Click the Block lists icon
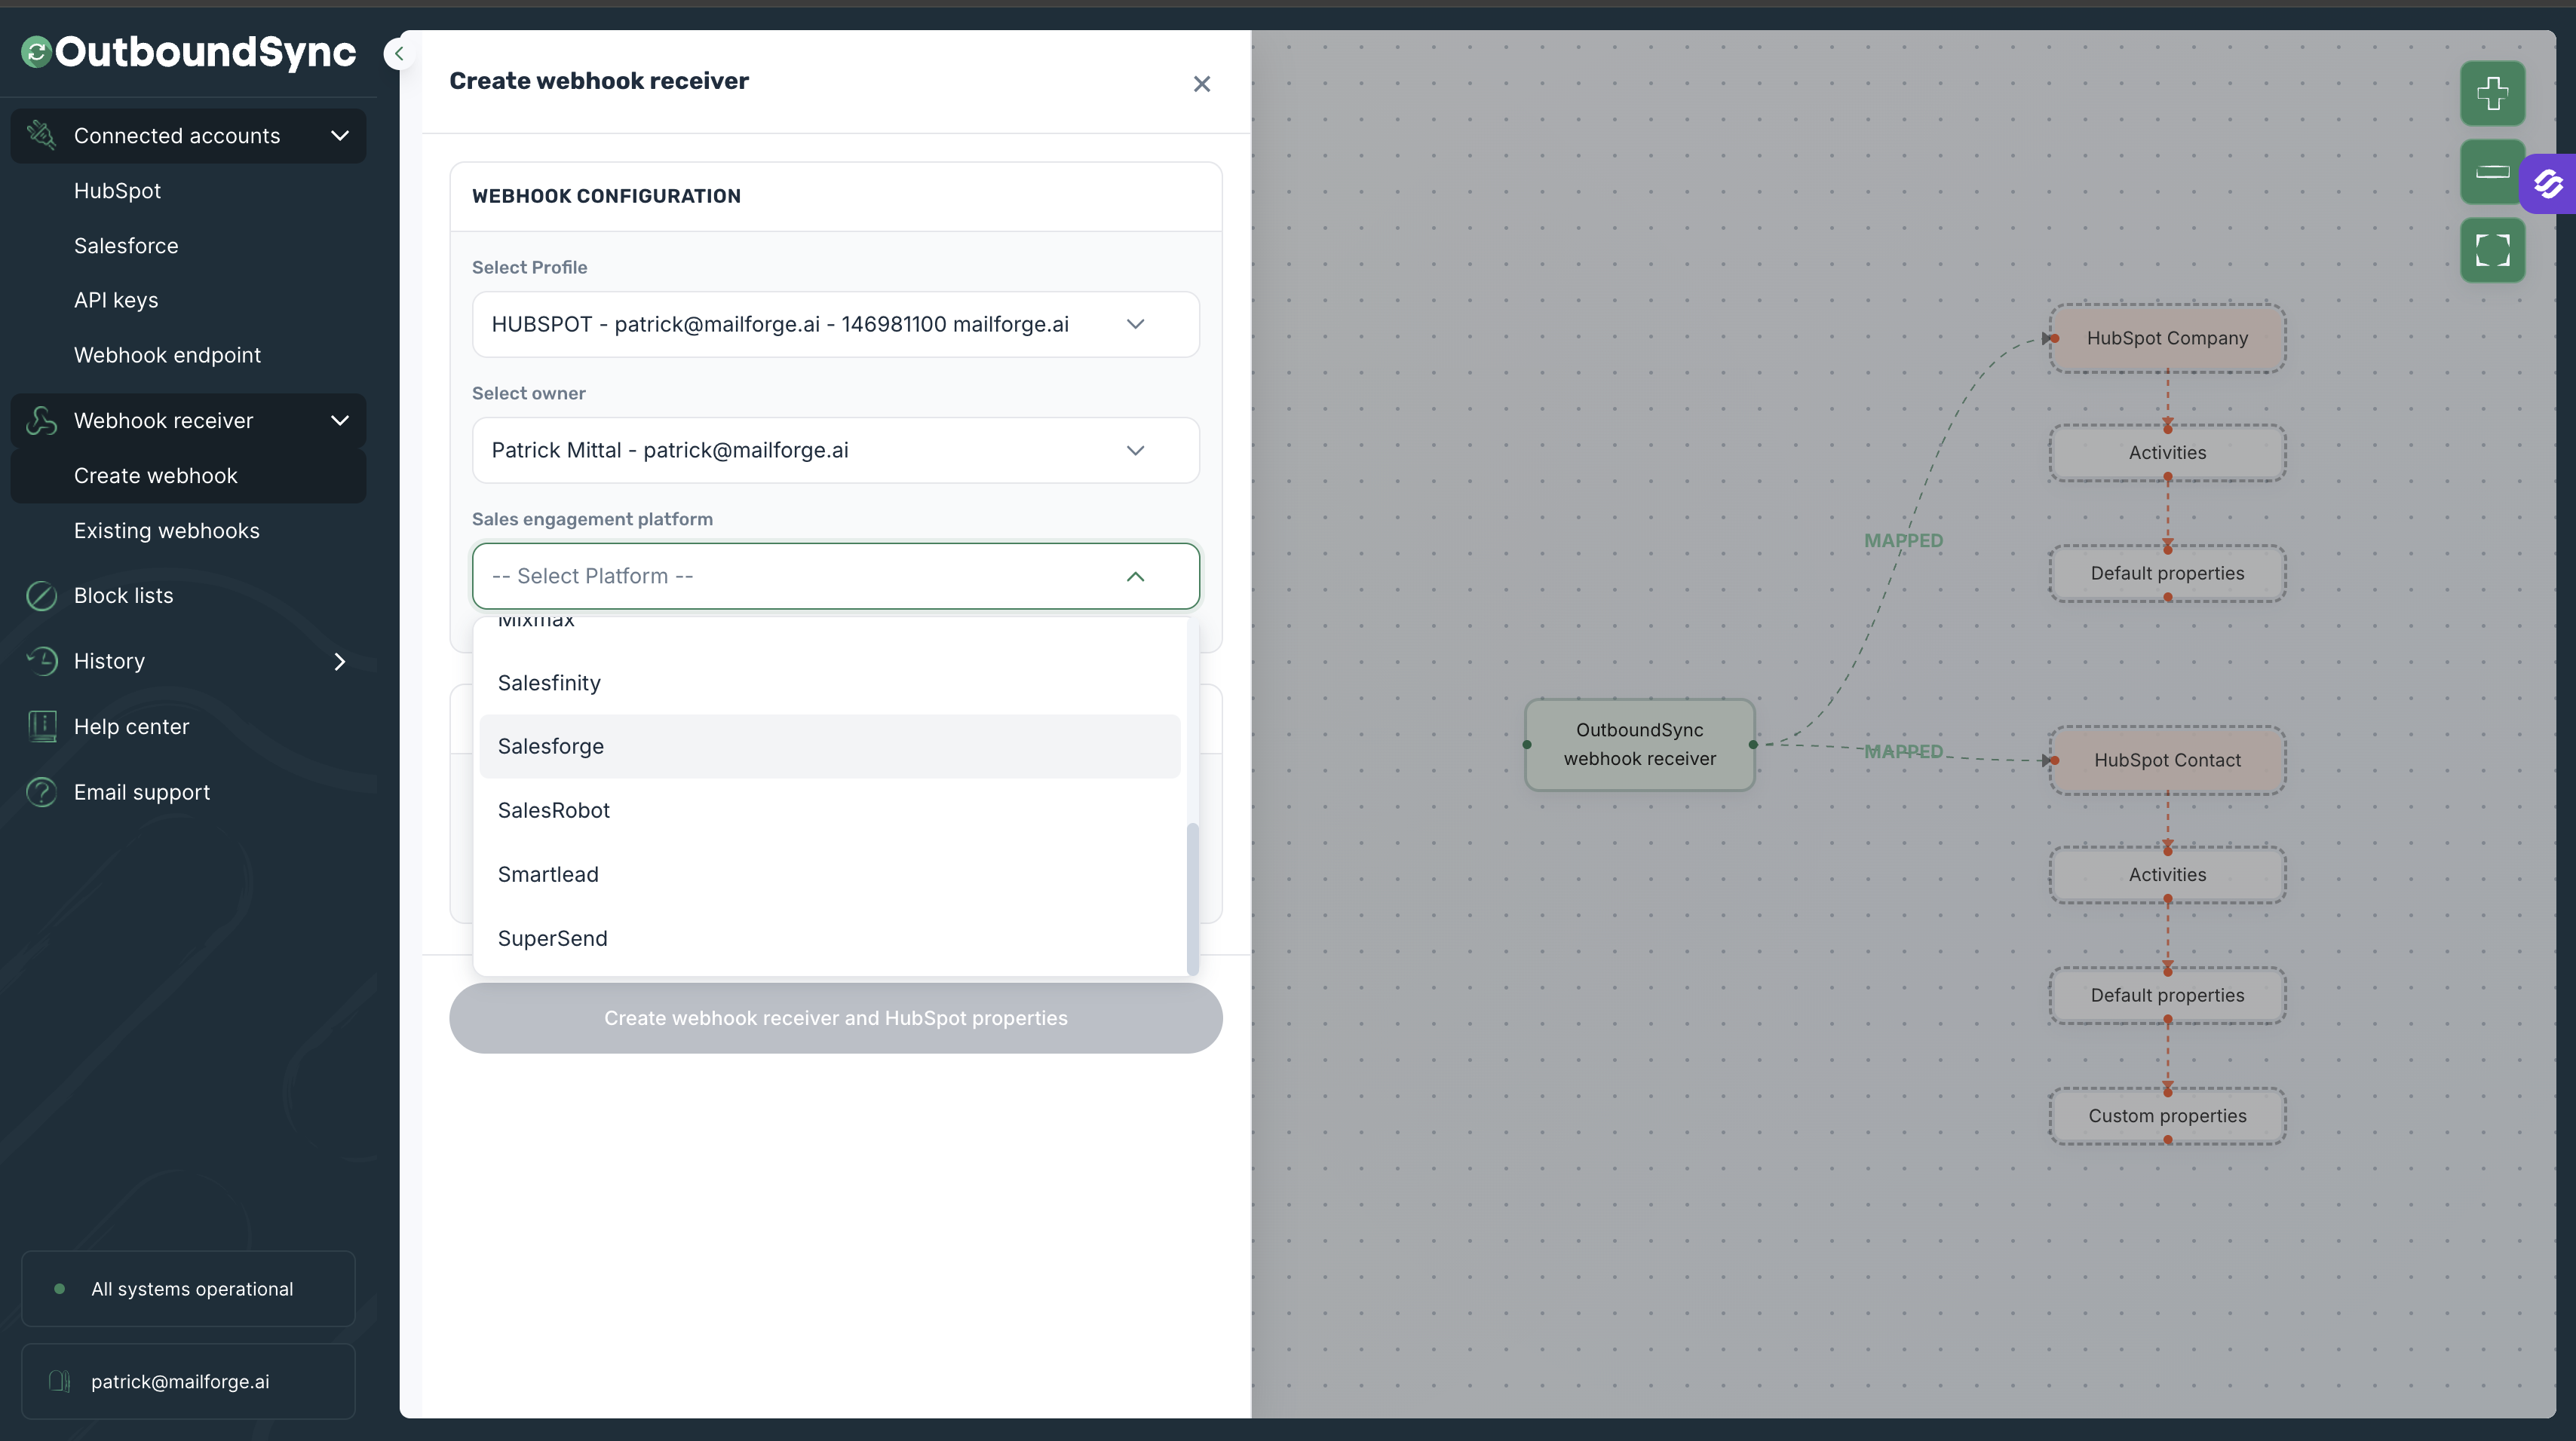Image resolution: width=2576 pixels, height=1441 pixels. point(41,595)
